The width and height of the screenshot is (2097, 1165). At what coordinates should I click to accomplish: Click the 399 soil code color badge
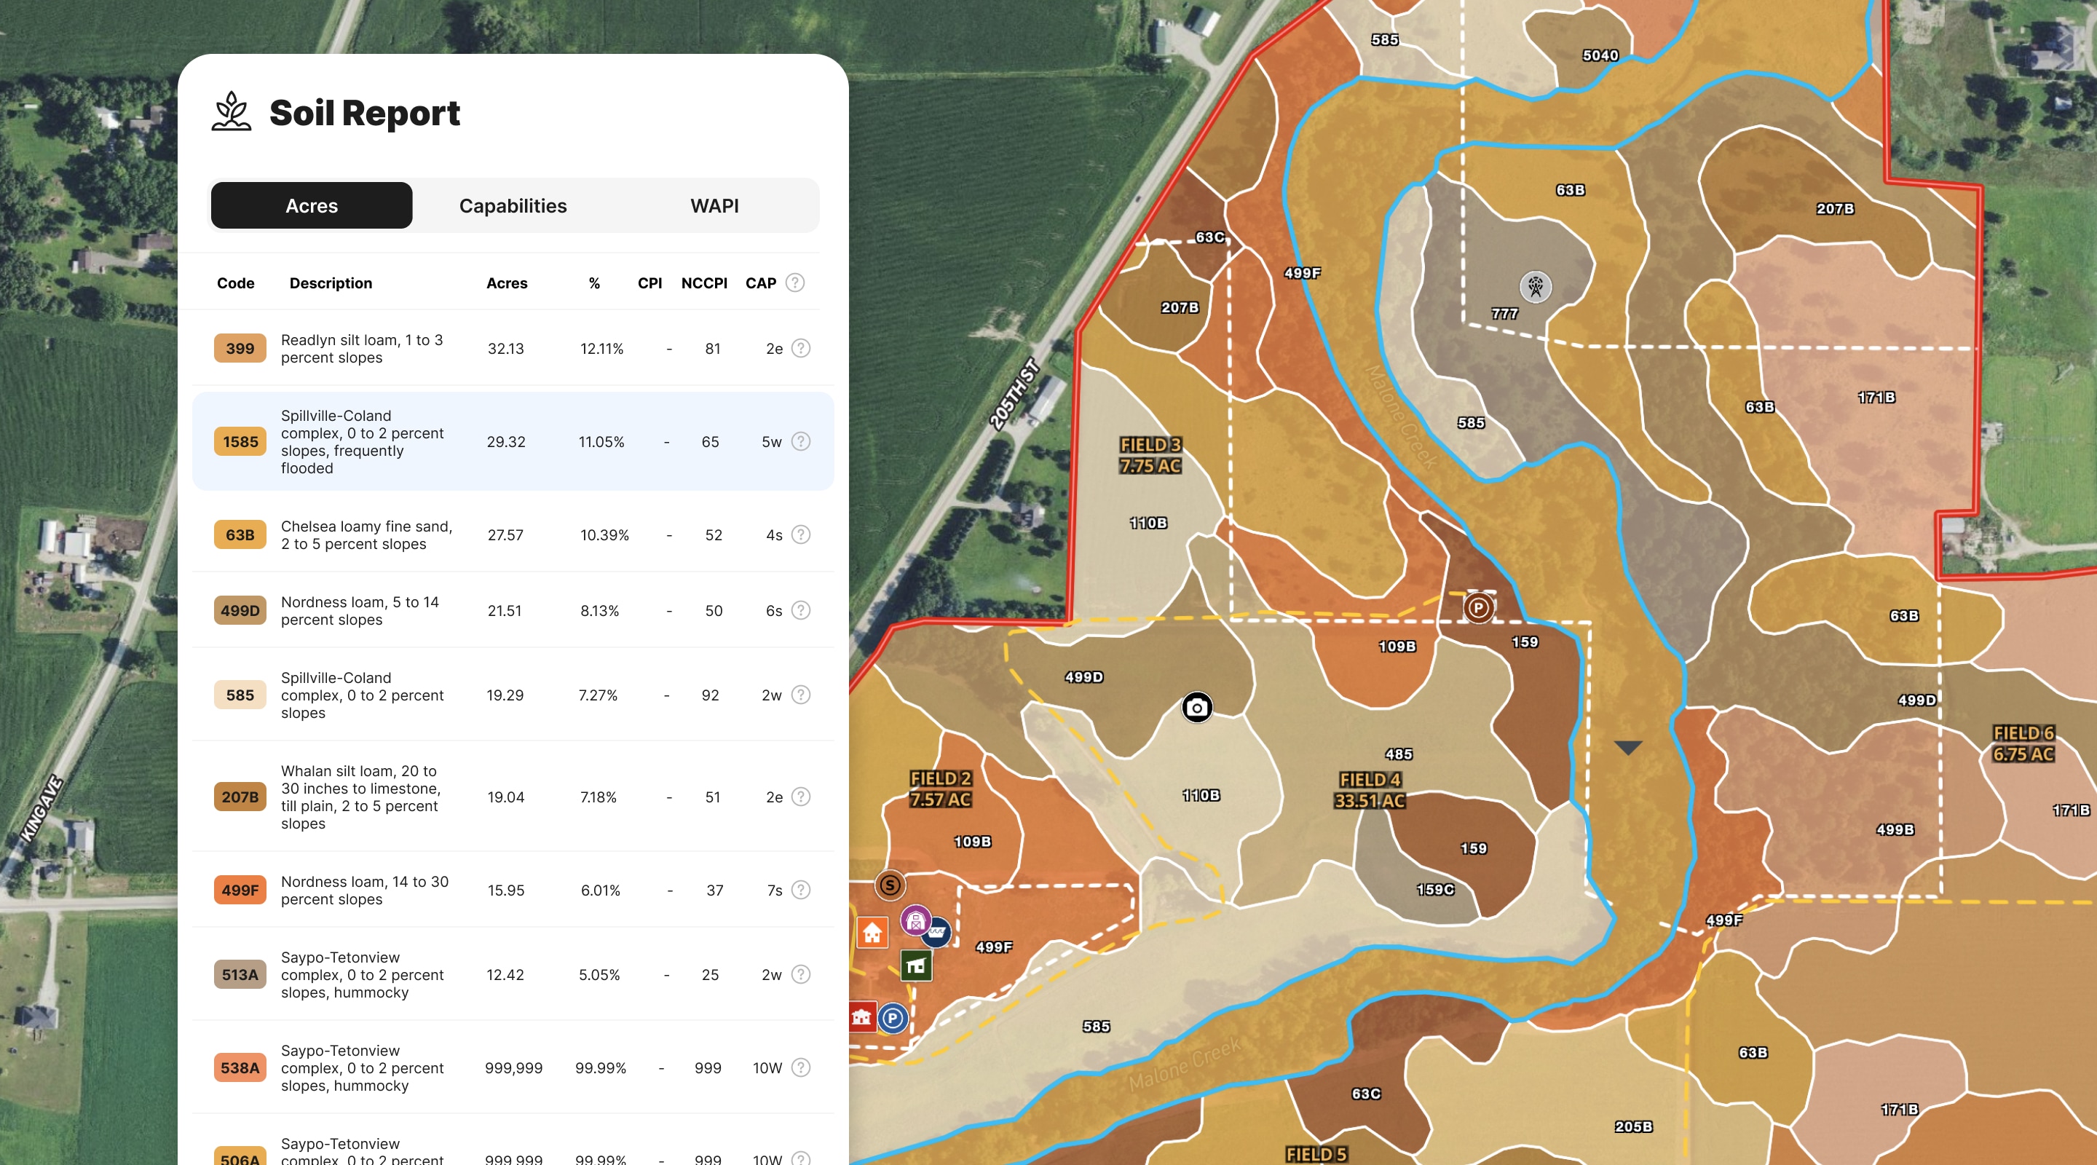click(x=239, y=347)
